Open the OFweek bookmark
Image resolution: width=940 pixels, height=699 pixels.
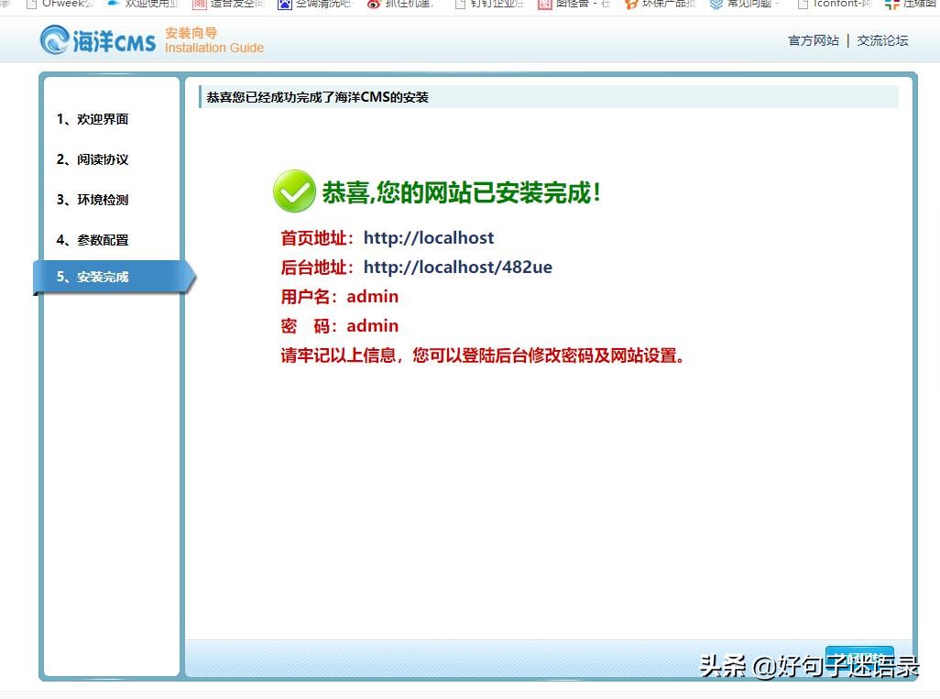[60, 5]
